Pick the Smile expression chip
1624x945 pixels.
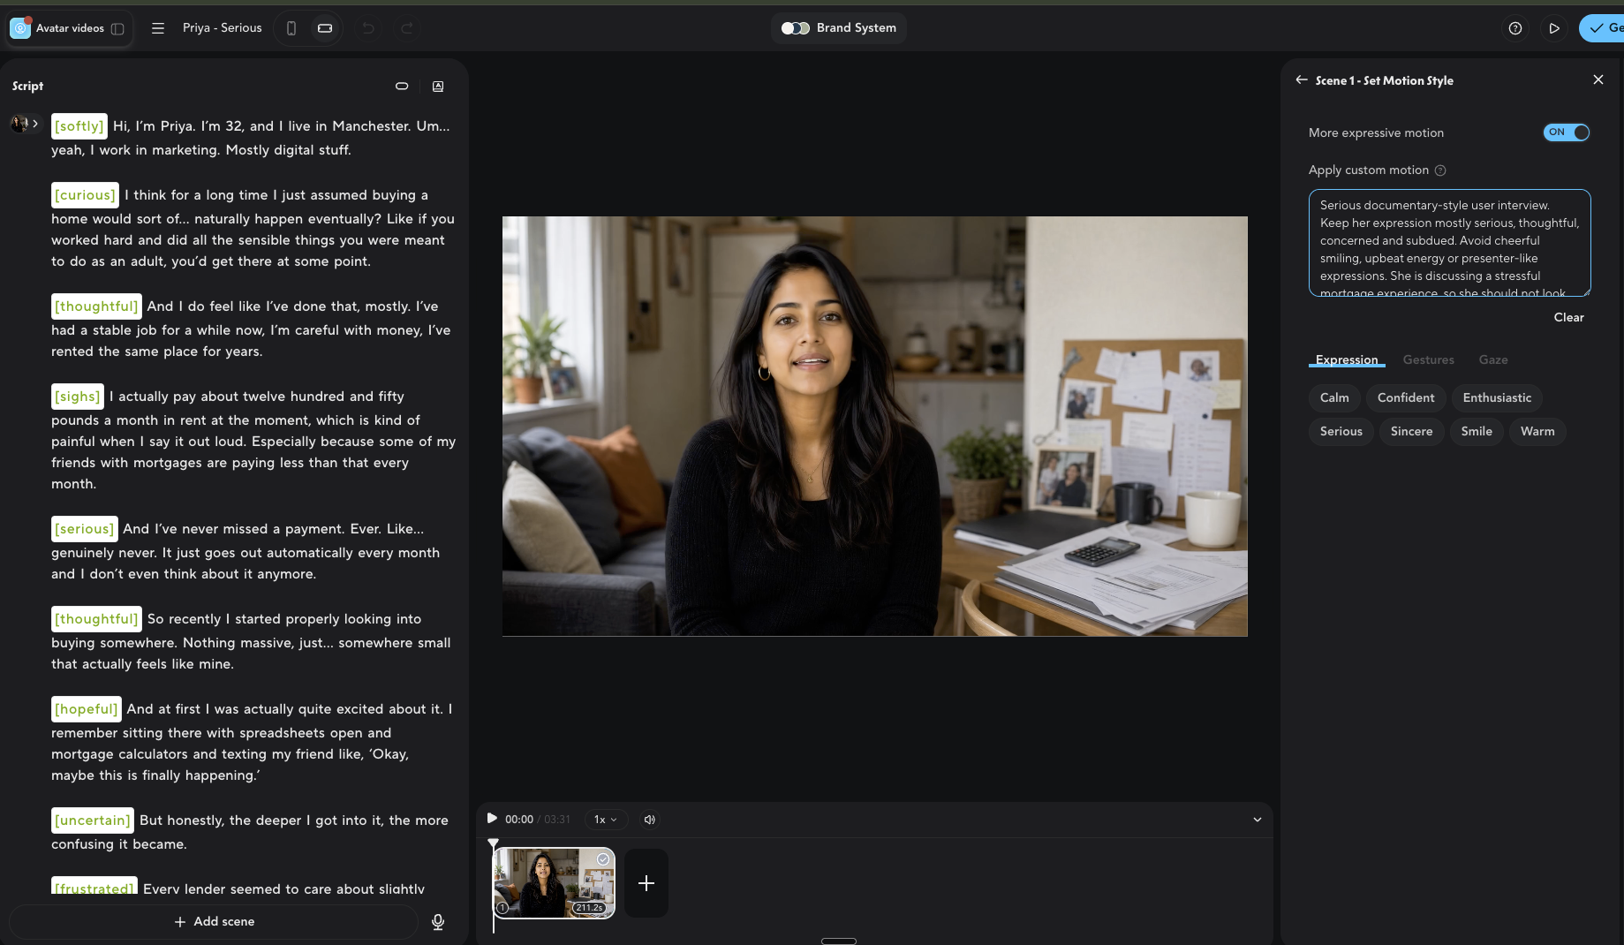point(1477,431)
